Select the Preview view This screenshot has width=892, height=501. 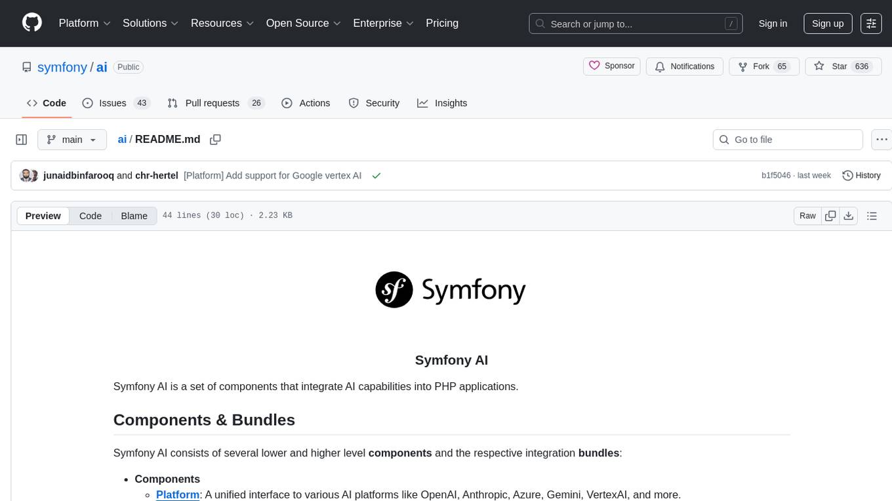coord(43,216)
